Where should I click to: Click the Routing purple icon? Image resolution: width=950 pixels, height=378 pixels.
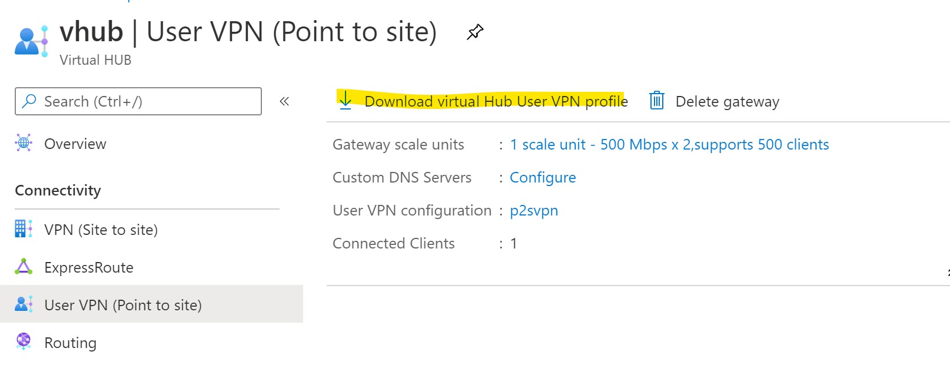[x=24, y=341]
